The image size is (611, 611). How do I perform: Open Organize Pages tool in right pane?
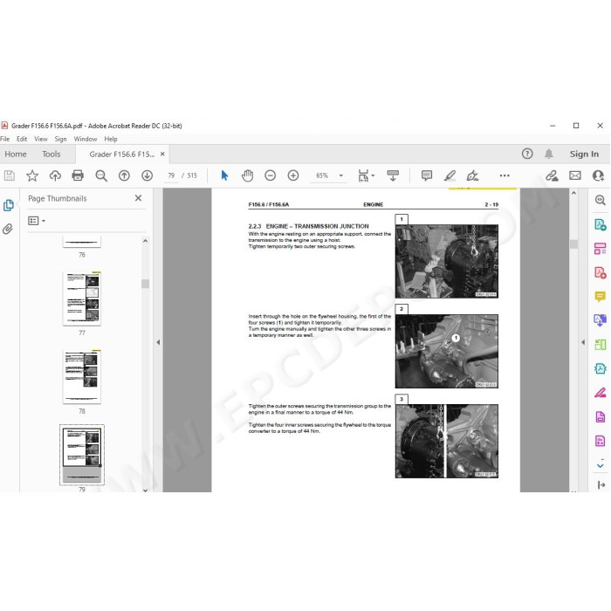pyautogui.click(x=601, y=249)
